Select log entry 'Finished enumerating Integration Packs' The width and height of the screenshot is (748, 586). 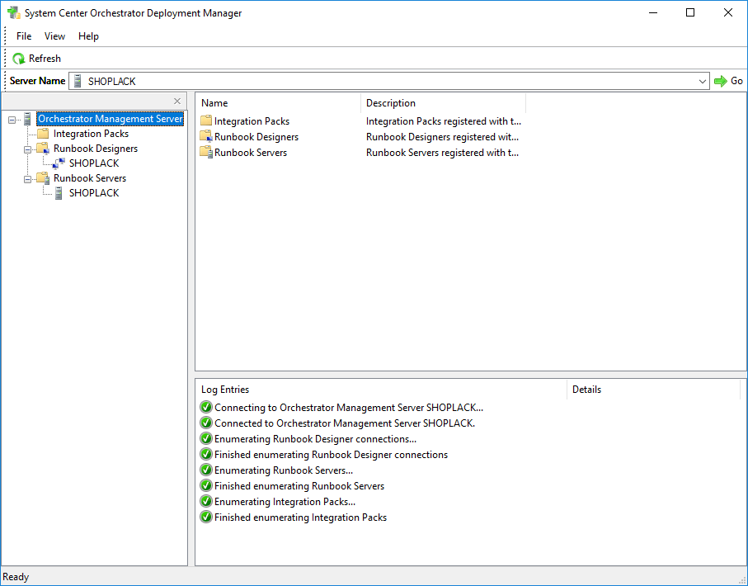(300, 517)
